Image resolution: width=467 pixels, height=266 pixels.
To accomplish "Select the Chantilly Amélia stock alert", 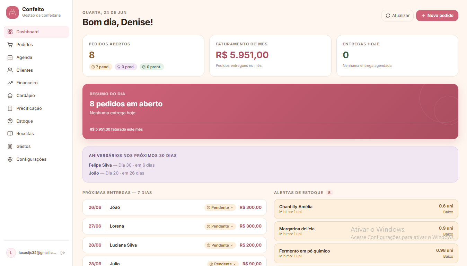I will (366, 209).
